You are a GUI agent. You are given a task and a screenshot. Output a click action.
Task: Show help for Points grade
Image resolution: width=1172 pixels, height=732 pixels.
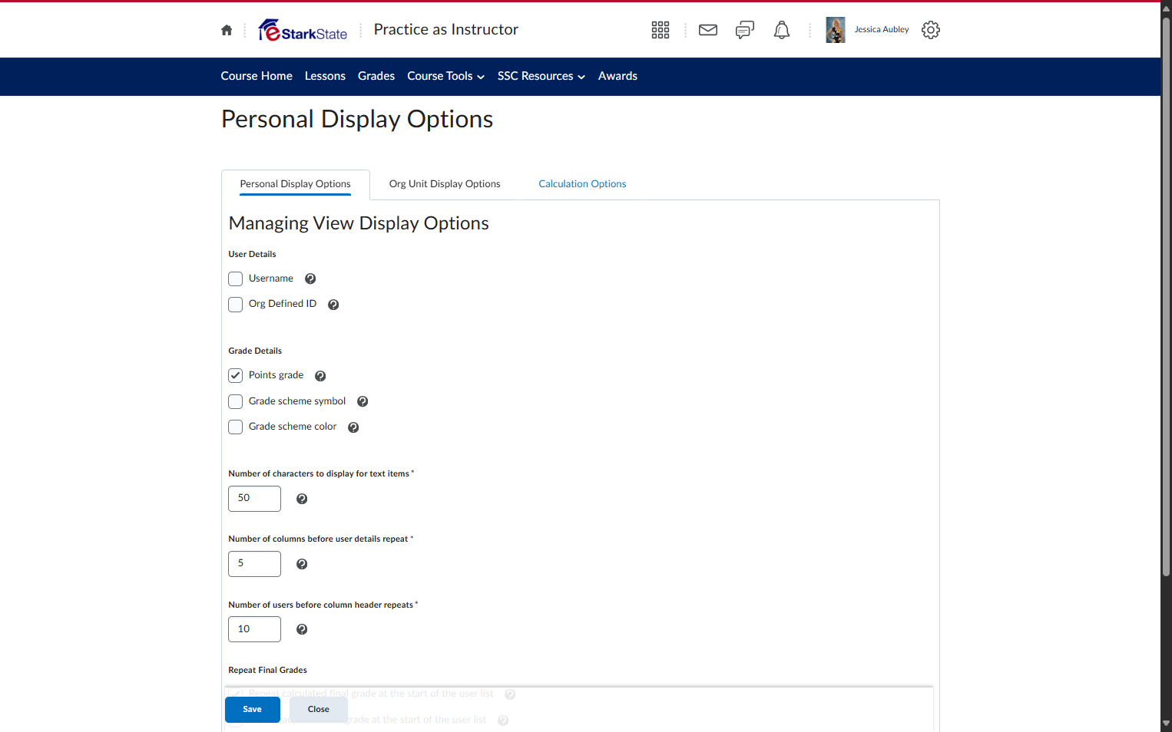320,376
